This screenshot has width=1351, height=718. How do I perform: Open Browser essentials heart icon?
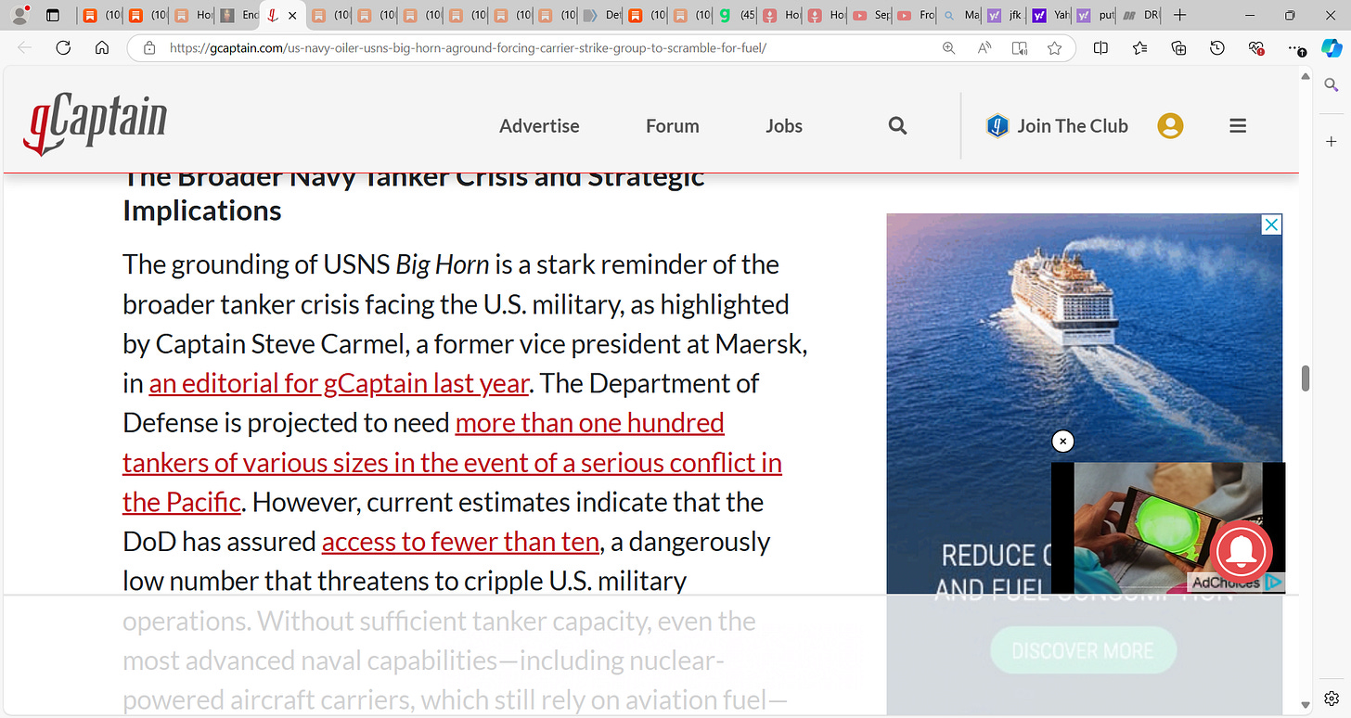coord(1256,48)
